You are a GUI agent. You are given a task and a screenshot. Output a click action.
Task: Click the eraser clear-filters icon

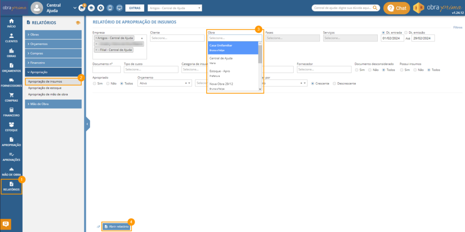tap(99, 227)
